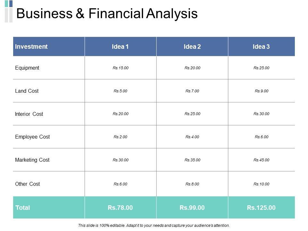The width and height of the screenshot is (308, 231).
Task: Select the Idea 3 column header
Action: tap(261, 47)
